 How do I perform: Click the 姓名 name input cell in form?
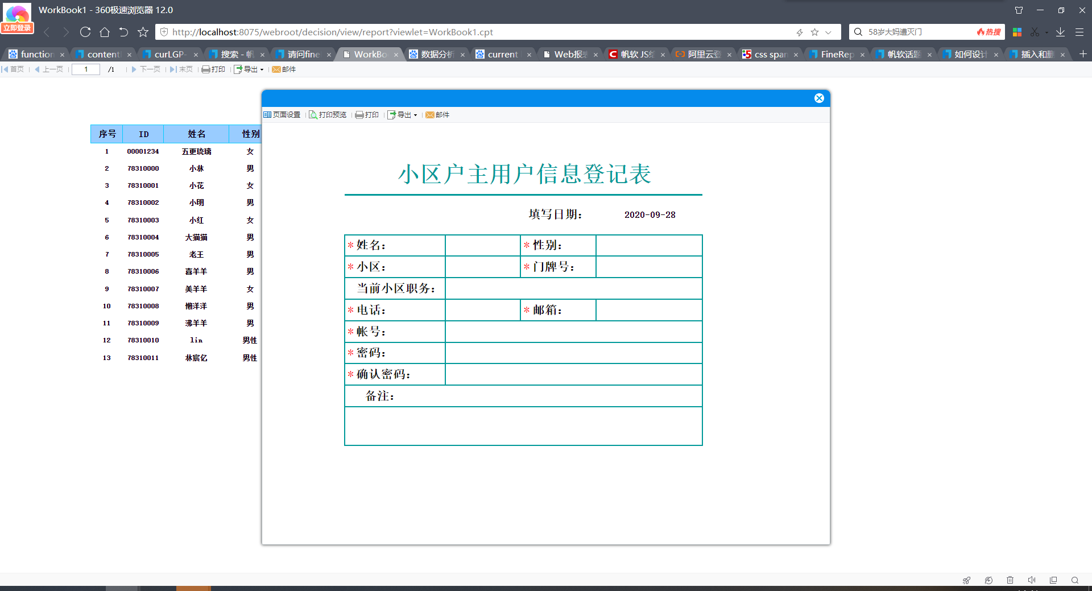tap(483, 245)
